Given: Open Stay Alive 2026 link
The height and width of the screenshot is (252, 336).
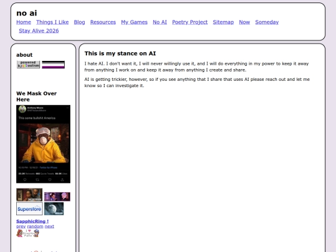Looking at the screenshot, I should [x=39, y=30].
